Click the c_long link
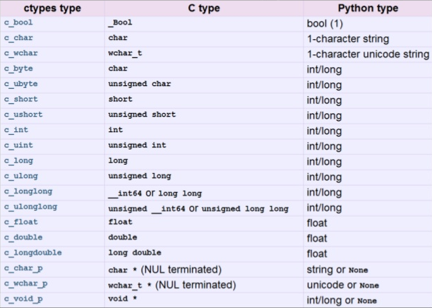The image size is (432, 308). pos(18,161)
